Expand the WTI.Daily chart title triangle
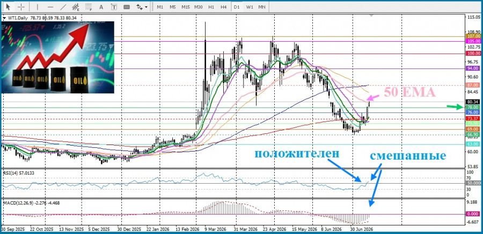 pos(4,18)
